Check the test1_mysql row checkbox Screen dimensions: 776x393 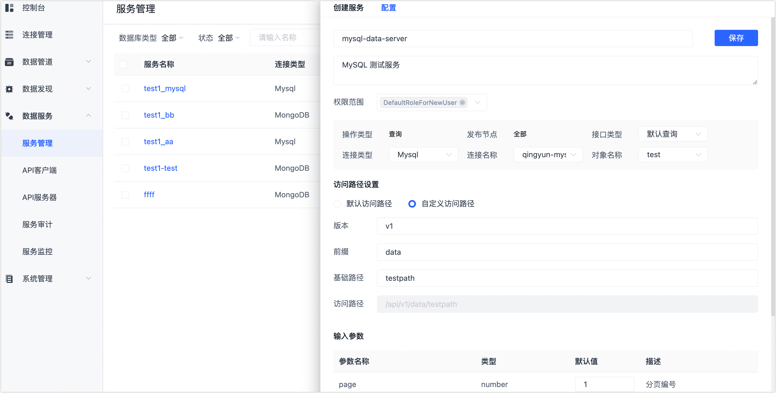coord(125,88)
